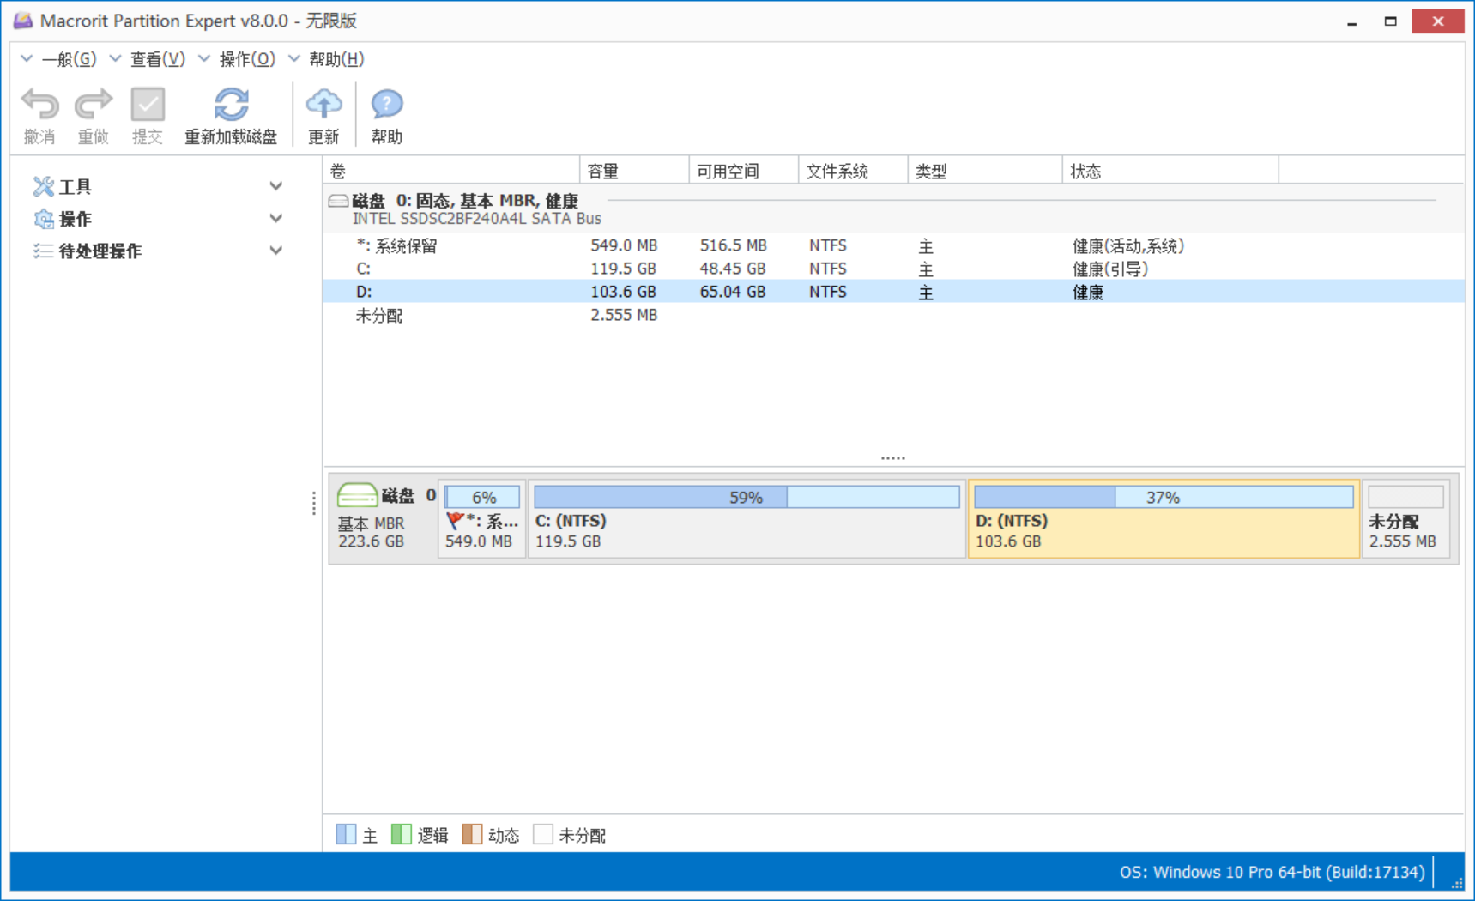Screen dimensions: 1475x901
Task: Open the 操作(O) menu
Action: tap(247, 59)
